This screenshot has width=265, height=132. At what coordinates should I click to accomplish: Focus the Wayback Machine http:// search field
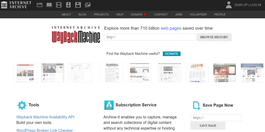point(150,37)
